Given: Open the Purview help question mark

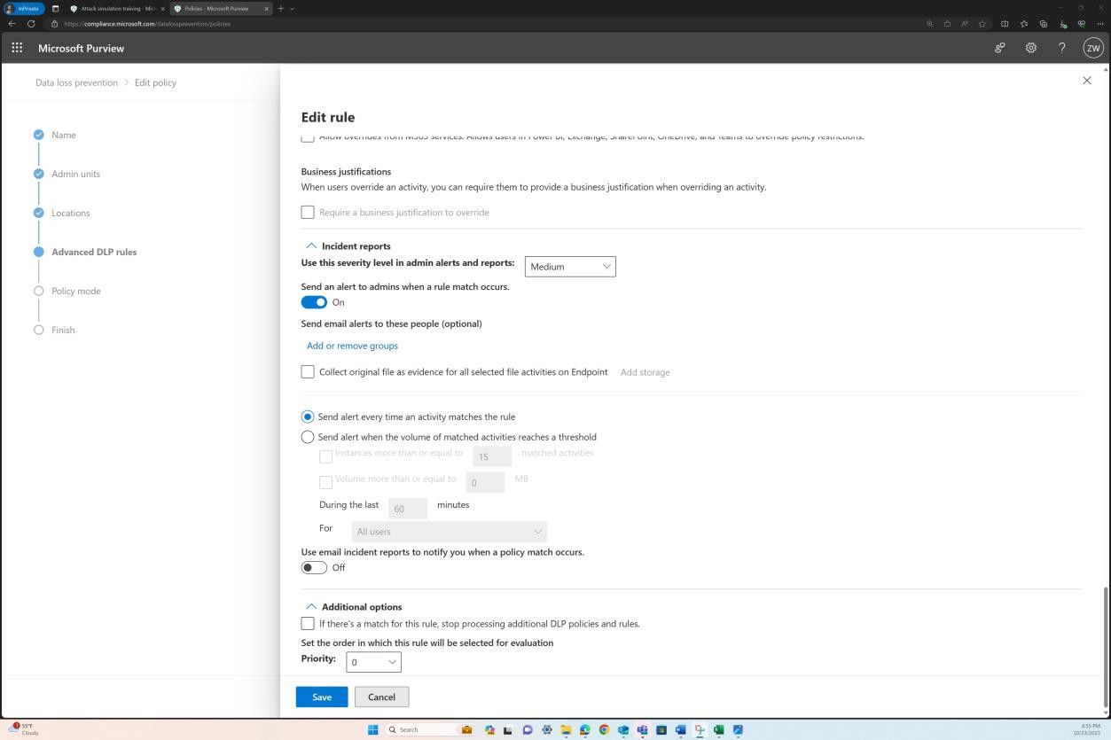Looking at the screenshot, I should (1061, 48).
